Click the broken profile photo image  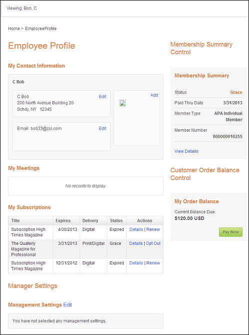click(x=122, y=103)
